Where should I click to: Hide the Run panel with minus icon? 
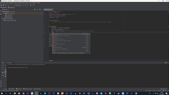click(x=168, y=63)
